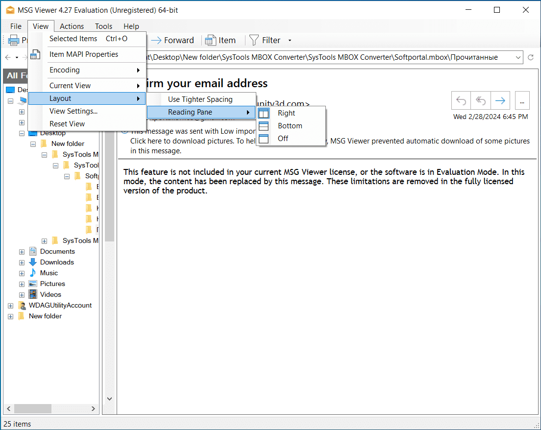
Task: Collapse the New folder node under Desktop
Action: coord(33,144)
